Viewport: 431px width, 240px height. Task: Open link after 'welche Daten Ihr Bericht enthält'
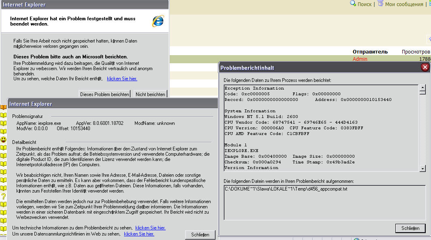pos(122,79)
